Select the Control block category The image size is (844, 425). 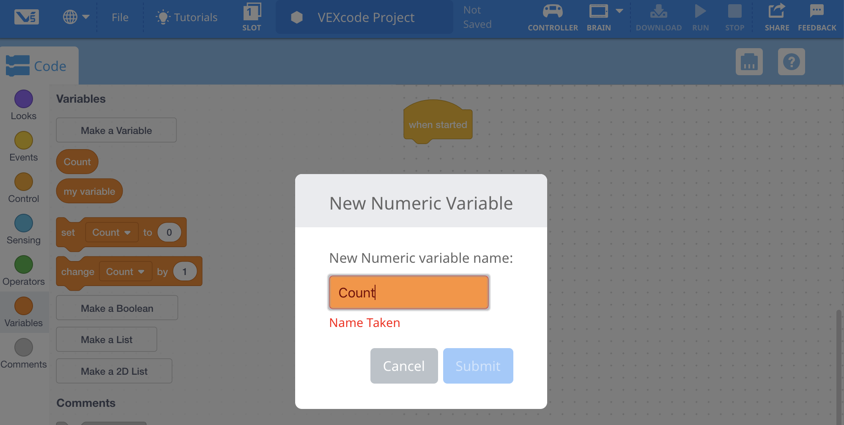pyautogui.click(x=23, y=187)
